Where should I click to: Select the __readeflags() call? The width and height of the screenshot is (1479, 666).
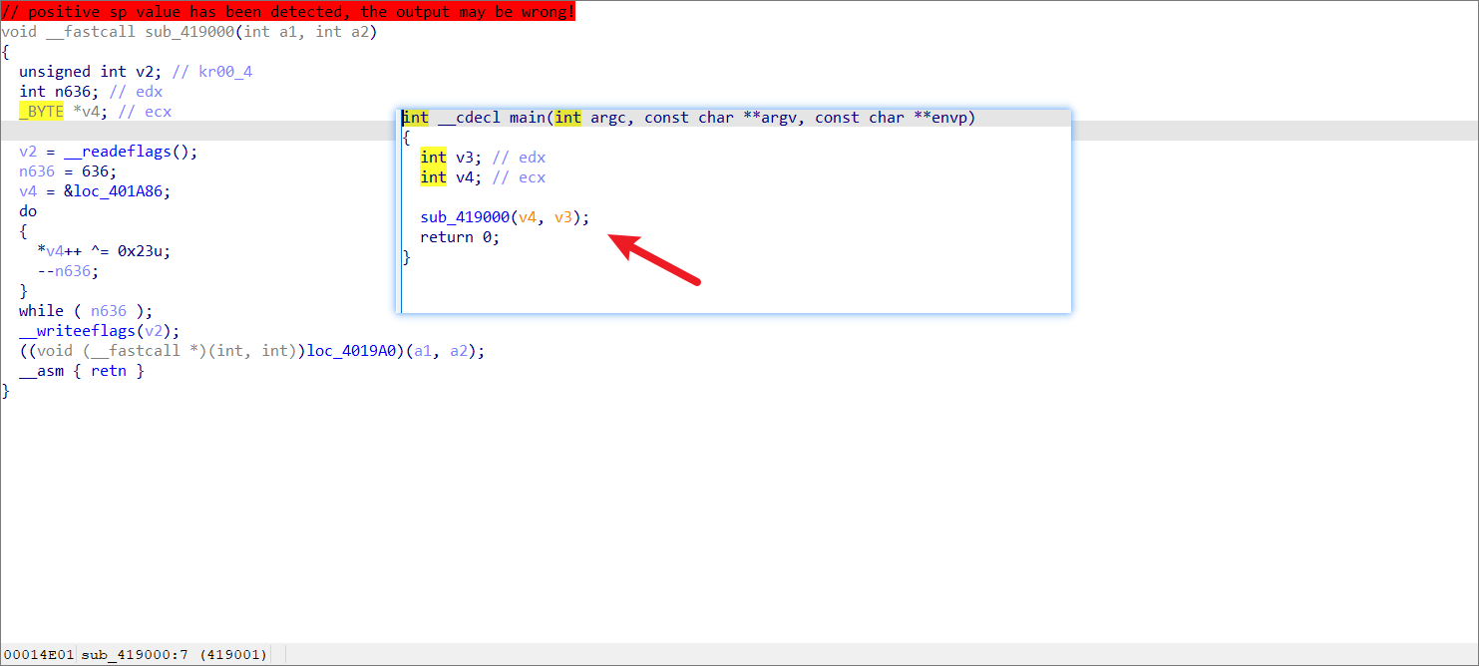tap(131, 152)
